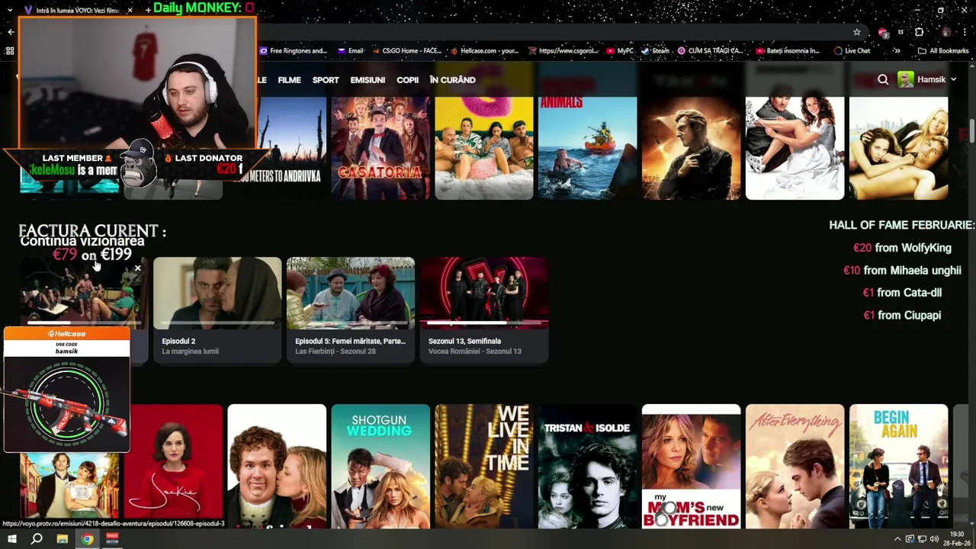Click the page's vertical scrollbar thumb
Image resolution: width=976 pixels, height=549 pixels.
[x=972, y=130]
